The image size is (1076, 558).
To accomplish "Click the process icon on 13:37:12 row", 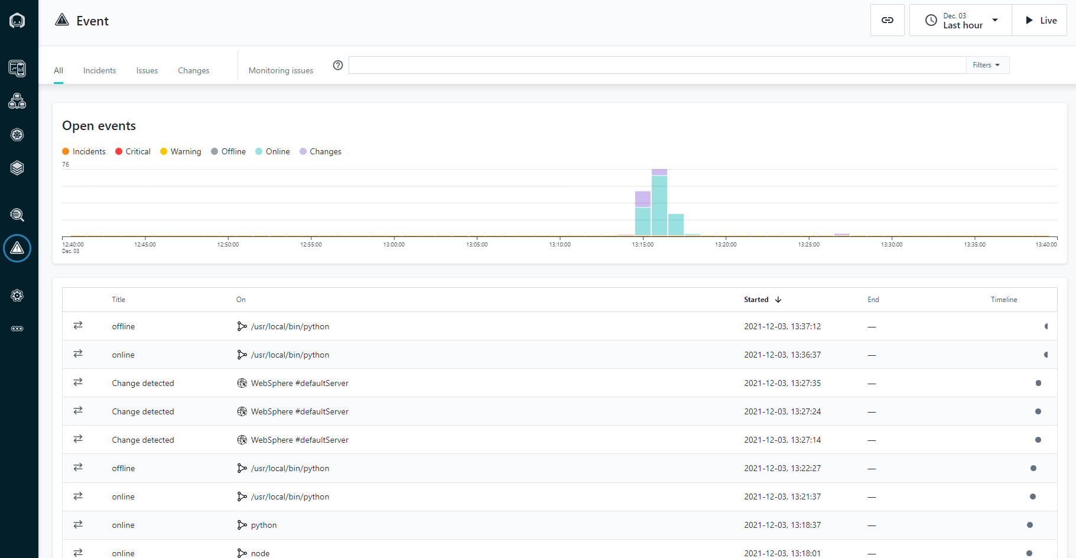I will pyautogui.click(x=242, y=326).
